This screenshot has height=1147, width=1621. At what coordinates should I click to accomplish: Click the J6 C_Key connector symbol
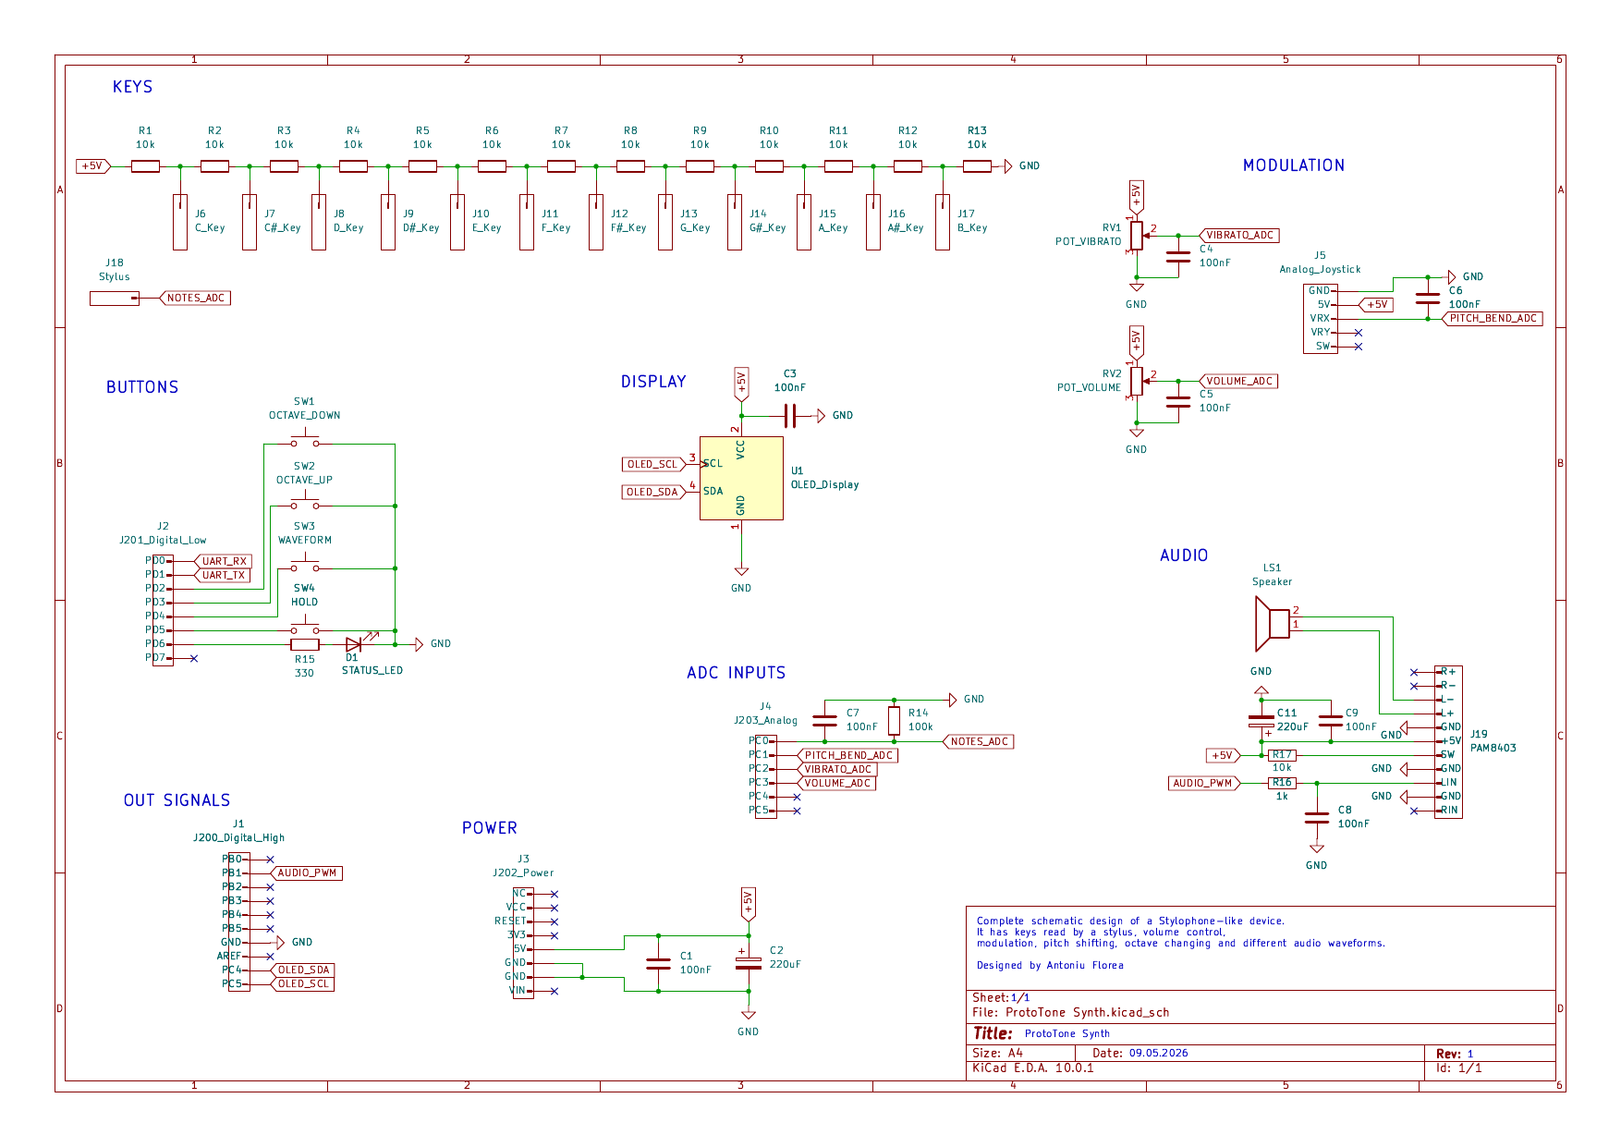coord(180,222)
